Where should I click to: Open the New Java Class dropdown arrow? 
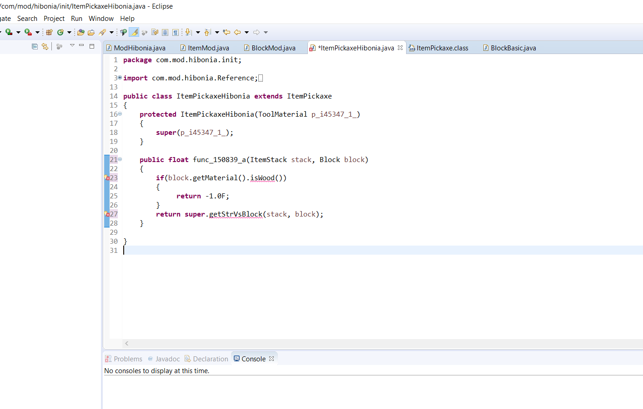coord(69,32)
